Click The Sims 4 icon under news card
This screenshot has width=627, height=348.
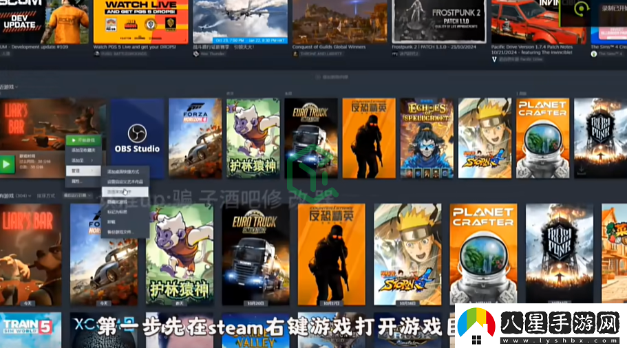[x=594, y=54]
